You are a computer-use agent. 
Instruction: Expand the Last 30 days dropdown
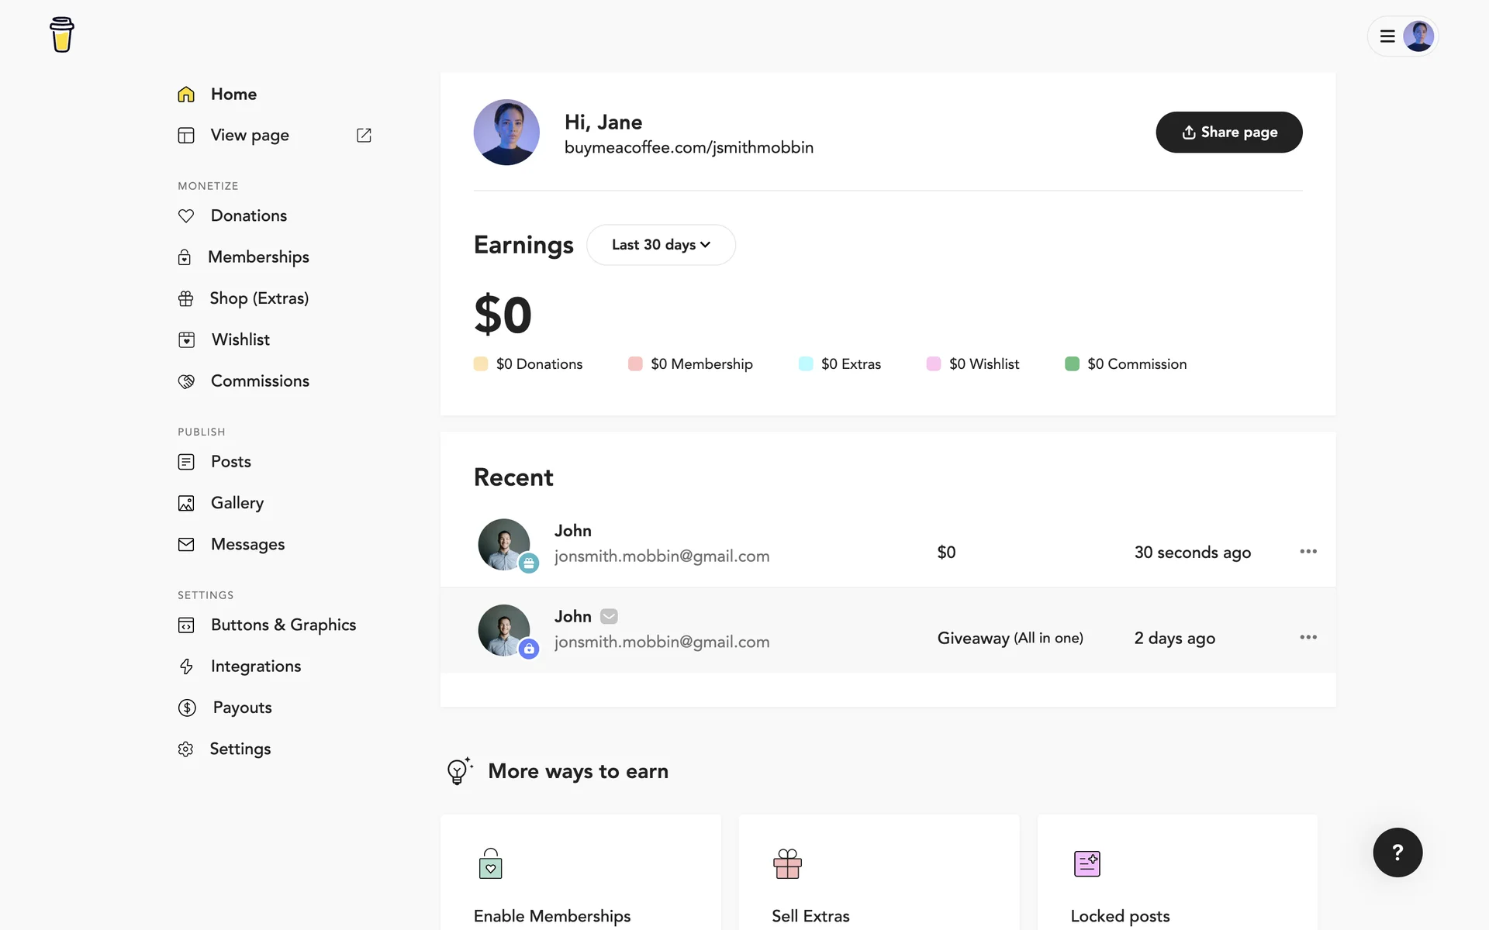tap(661, 245)
